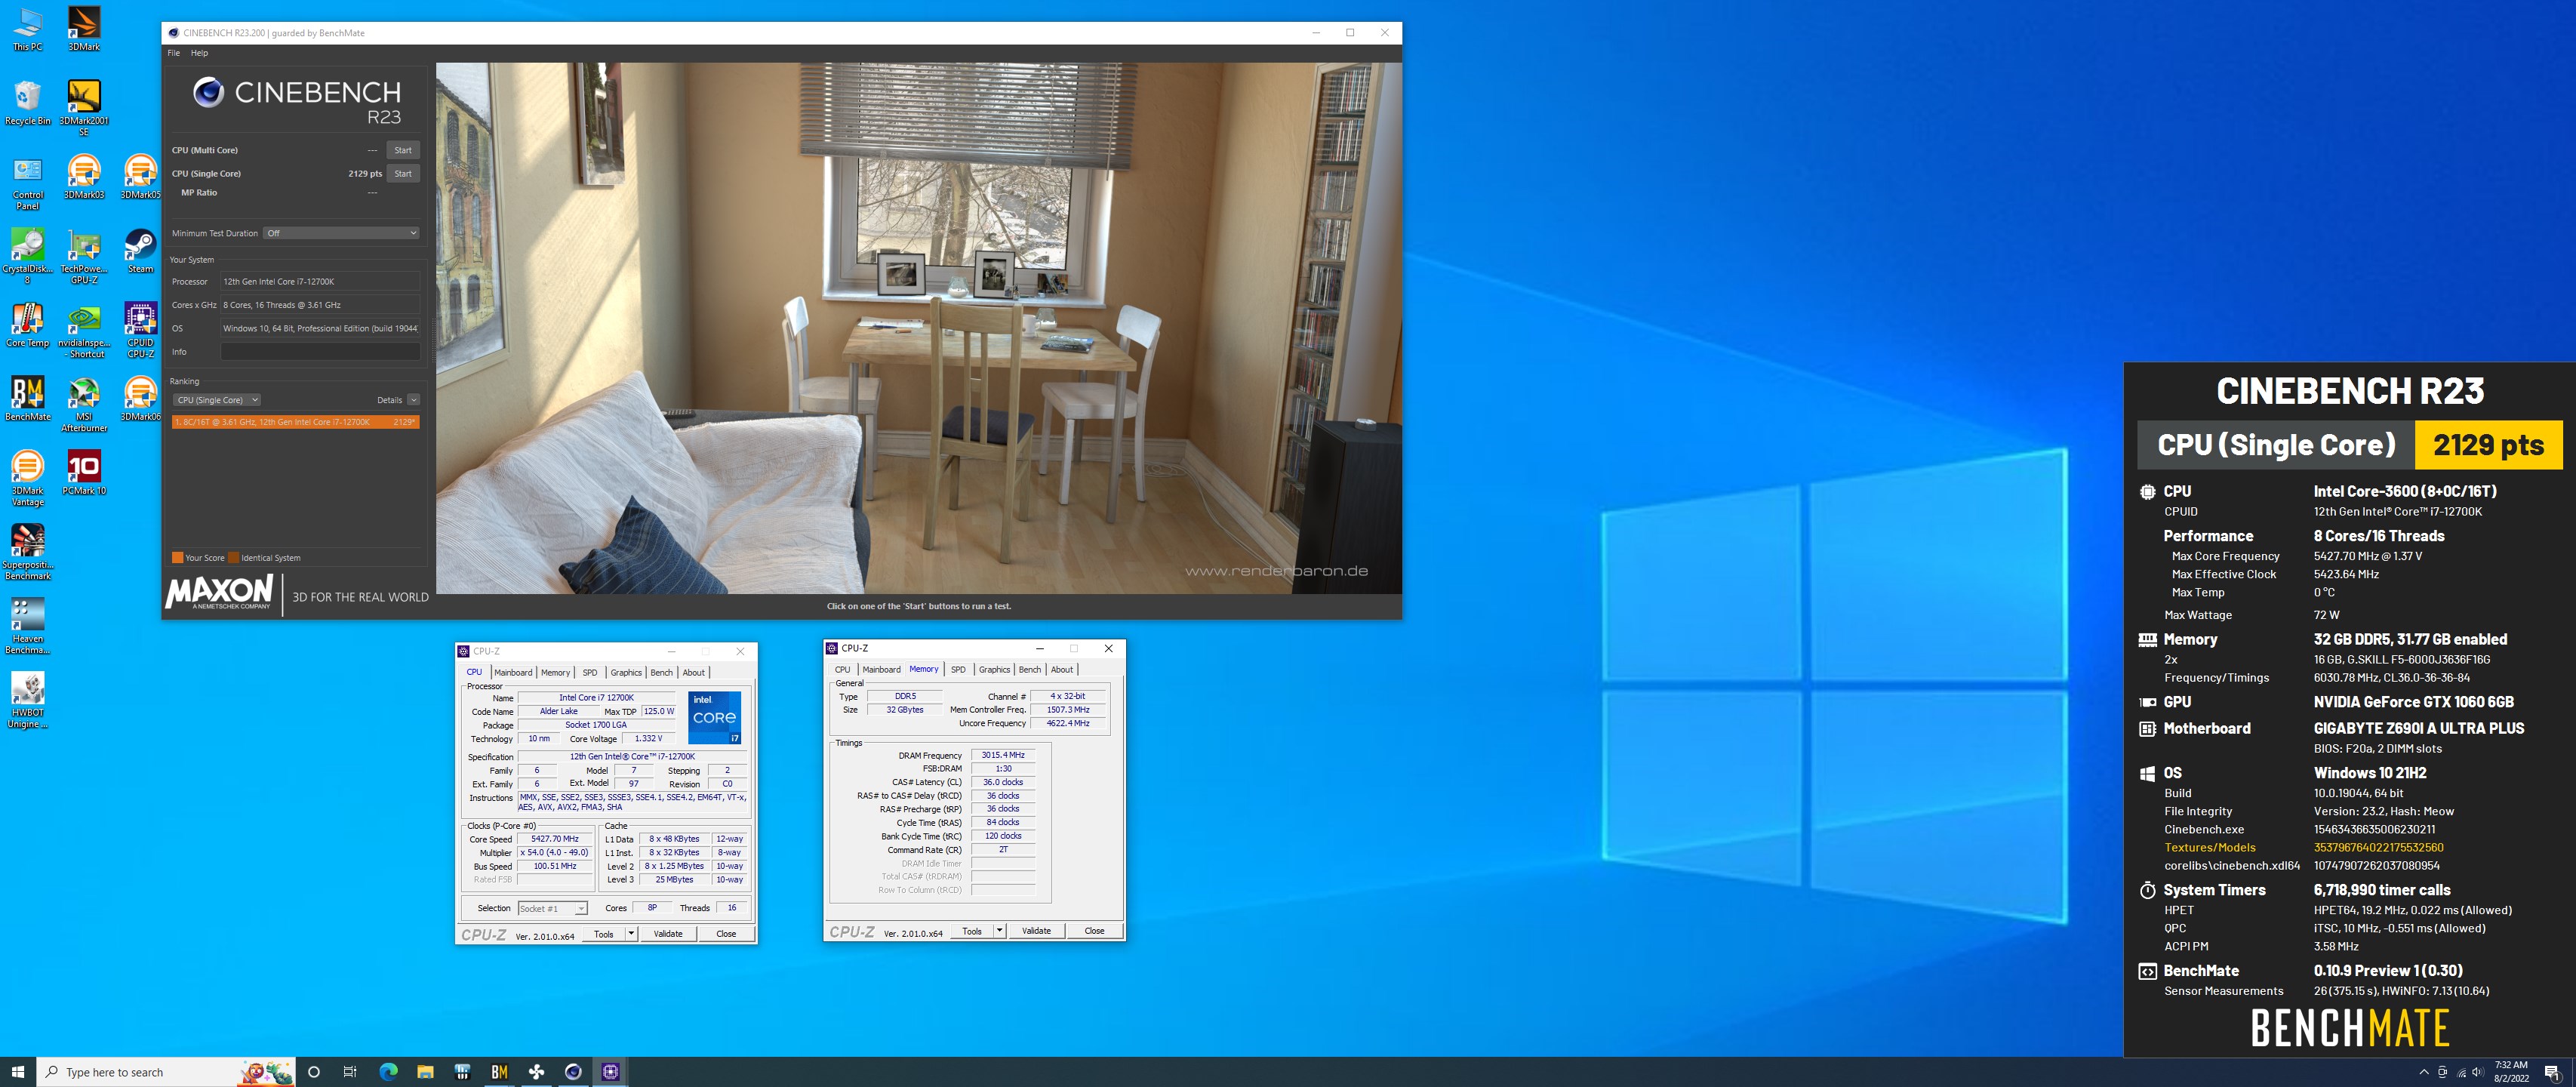Switch to Graphics tab in right CPU-Z window
This screenshot has height=1087, width=2576.
click(994, 670)
